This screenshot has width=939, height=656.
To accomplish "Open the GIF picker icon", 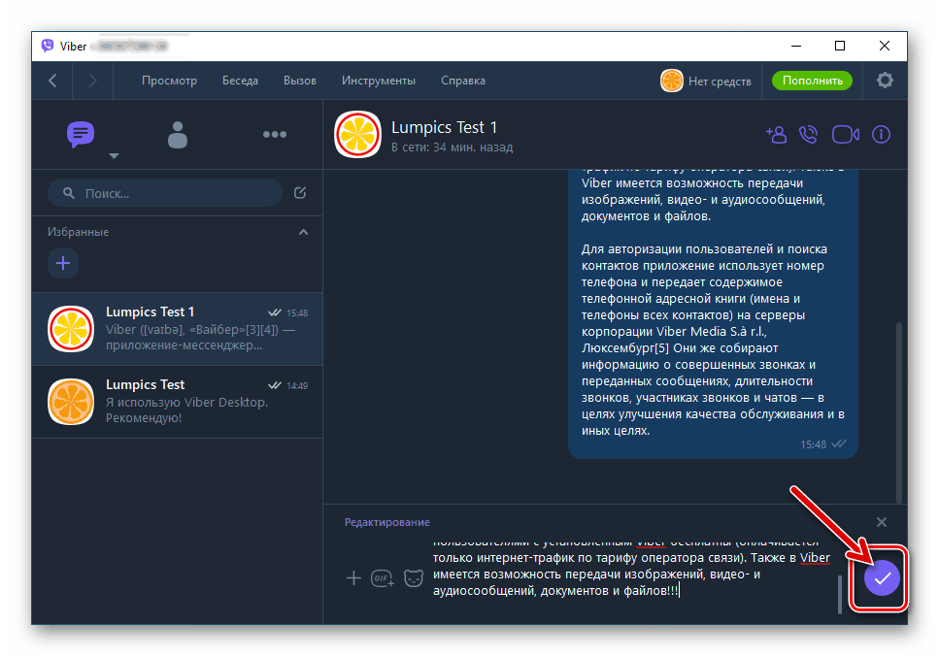I will click(x=382, y=578).
